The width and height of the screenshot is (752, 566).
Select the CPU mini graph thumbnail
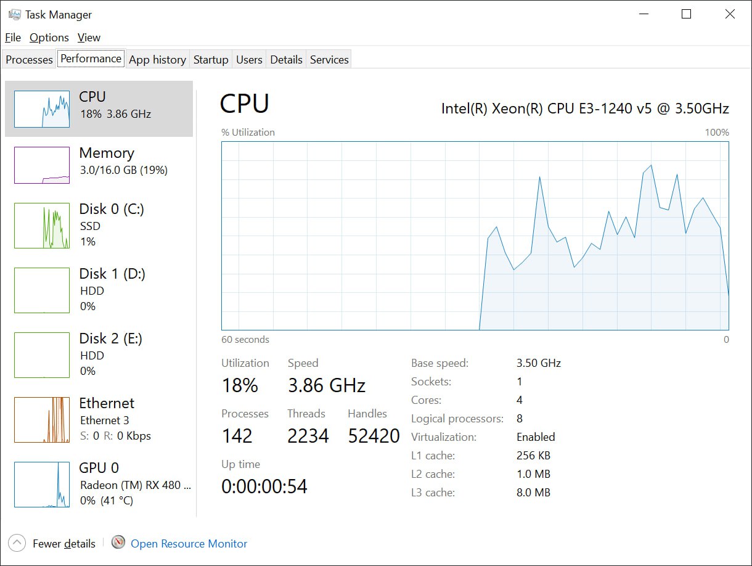(x=42, y=109)
